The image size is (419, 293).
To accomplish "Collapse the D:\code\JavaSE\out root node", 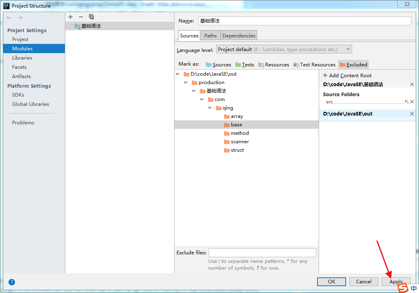I will pyautogui.click(x=178, y=74).
